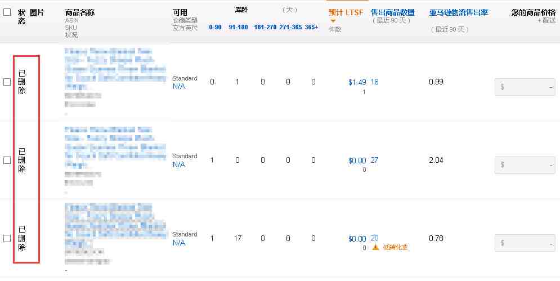Sort by 预计 LTSF column header

pos(346,12)
